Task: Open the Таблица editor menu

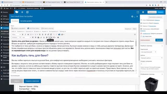Action: [63, 31]
